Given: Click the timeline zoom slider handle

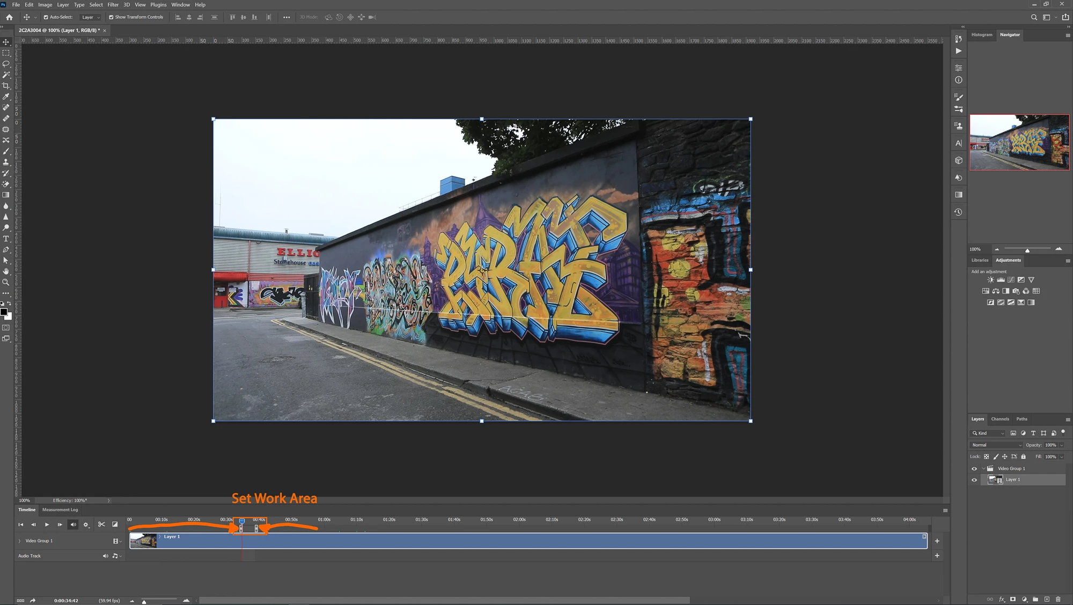Looking at the screenshot, I should coord(144,602).
